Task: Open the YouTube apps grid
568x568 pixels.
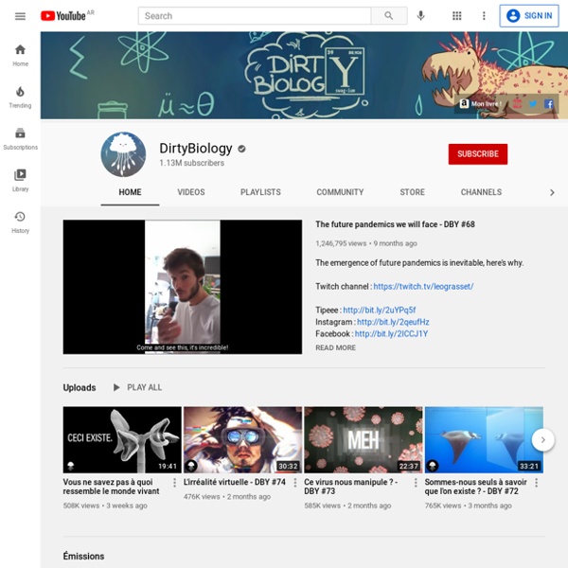Action: coord(457,15)
